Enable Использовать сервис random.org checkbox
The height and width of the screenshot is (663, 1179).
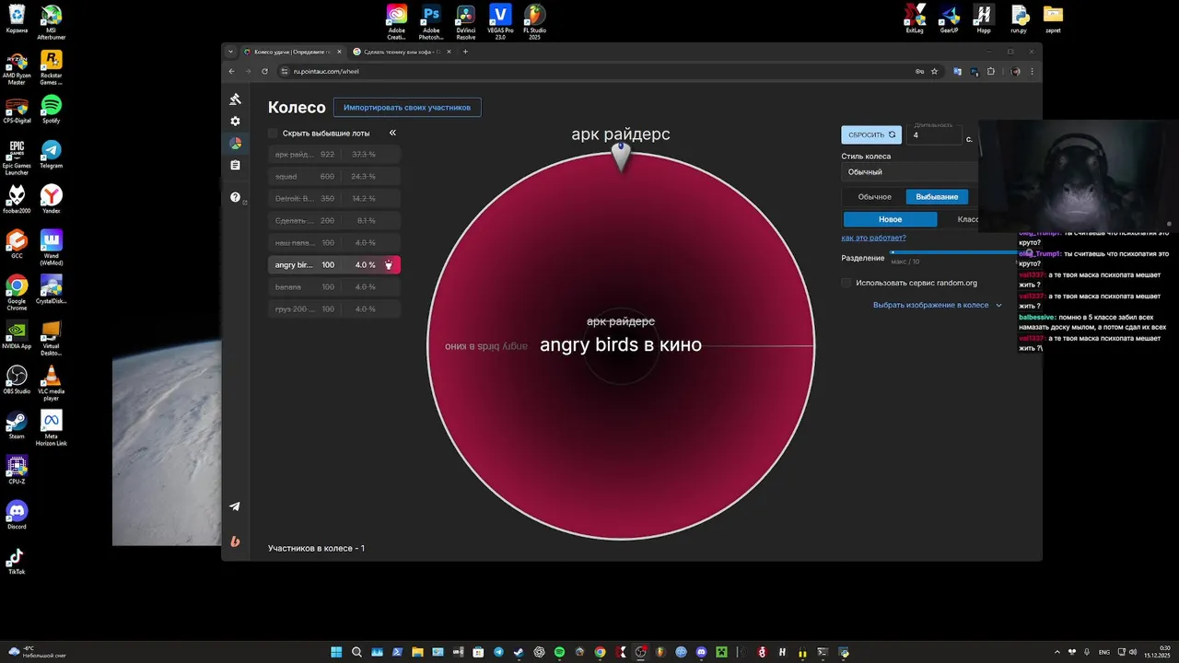(x=846, y=283)
